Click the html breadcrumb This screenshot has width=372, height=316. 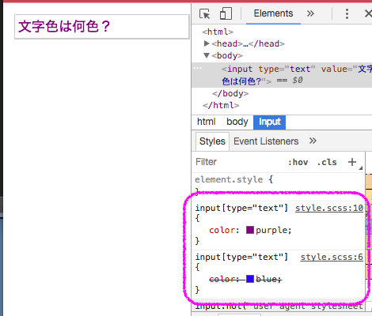pyautogui.click(x=207, y=122)
